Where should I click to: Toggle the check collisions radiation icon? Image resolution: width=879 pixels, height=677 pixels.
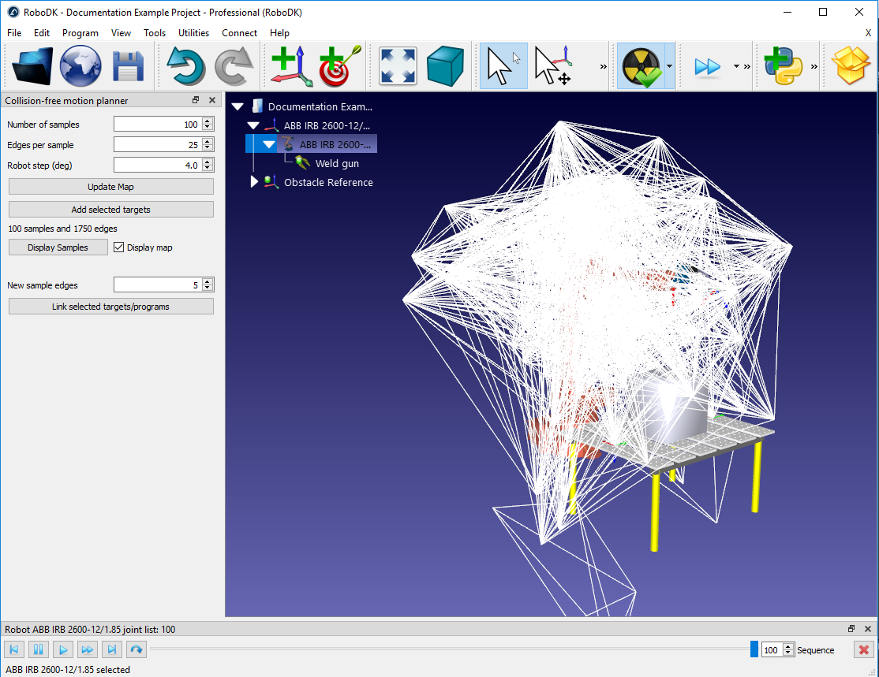click(x=641, y=66)
